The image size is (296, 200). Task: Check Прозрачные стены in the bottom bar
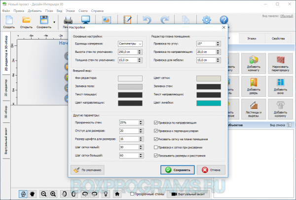(x=132, y=194)
